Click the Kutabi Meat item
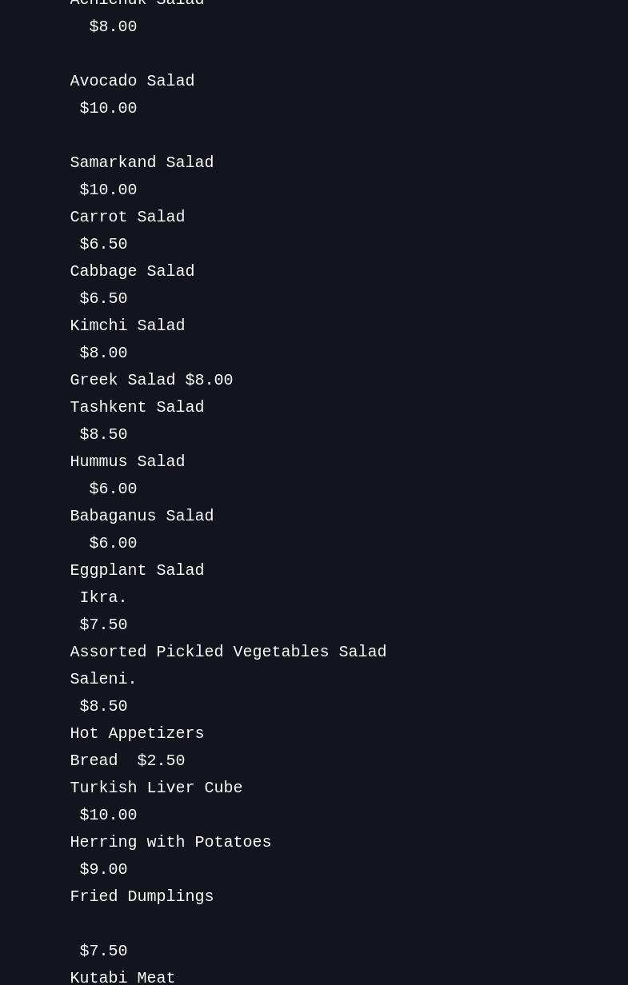The width and height of the screenshot is (628, 985). point(122,976)
